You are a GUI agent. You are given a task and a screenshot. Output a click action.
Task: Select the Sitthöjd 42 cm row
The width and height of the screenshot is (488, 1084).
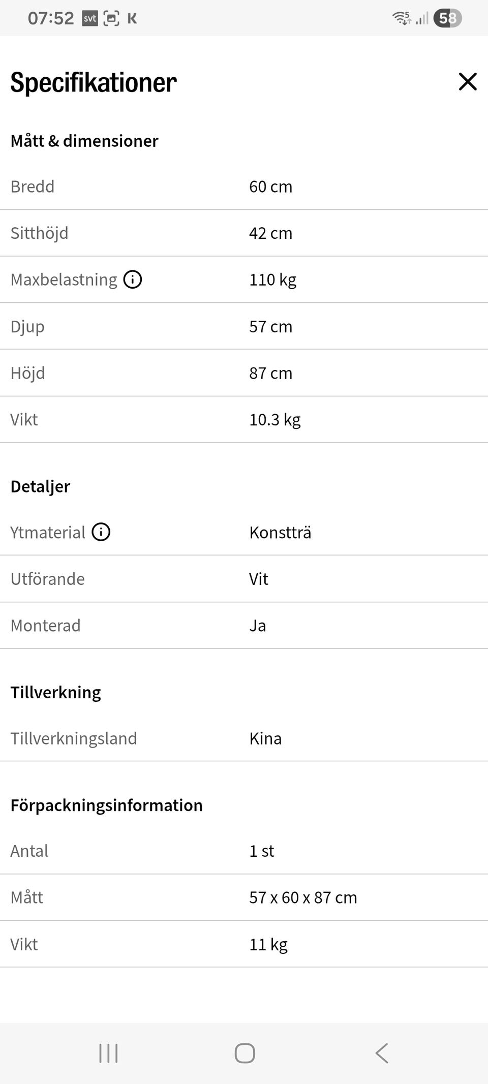point(244,233)
